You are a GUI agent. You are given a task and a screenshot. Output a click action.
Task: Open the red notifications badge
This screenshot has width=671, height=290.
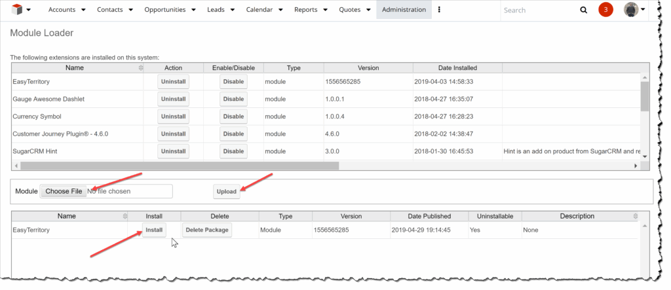[606, 10]
